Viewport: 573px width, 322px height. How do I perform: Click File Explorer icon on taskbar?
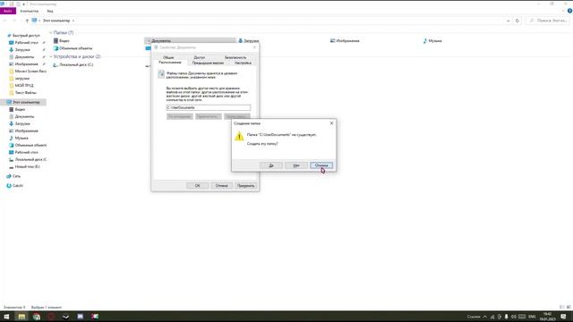point(21,317)
